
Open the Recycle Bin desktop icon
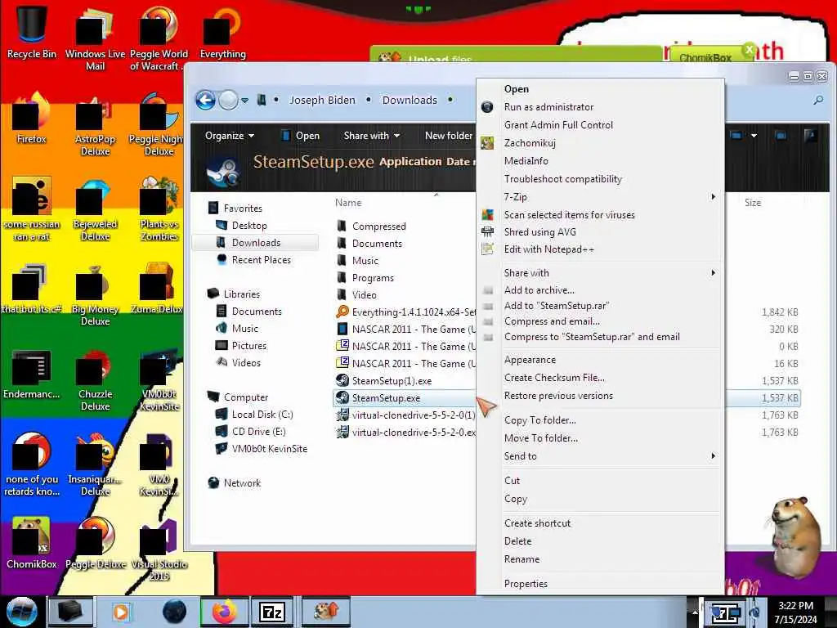coord(32,32)
